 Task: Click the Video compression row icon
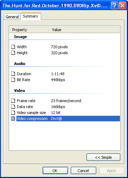pos(13,119)
